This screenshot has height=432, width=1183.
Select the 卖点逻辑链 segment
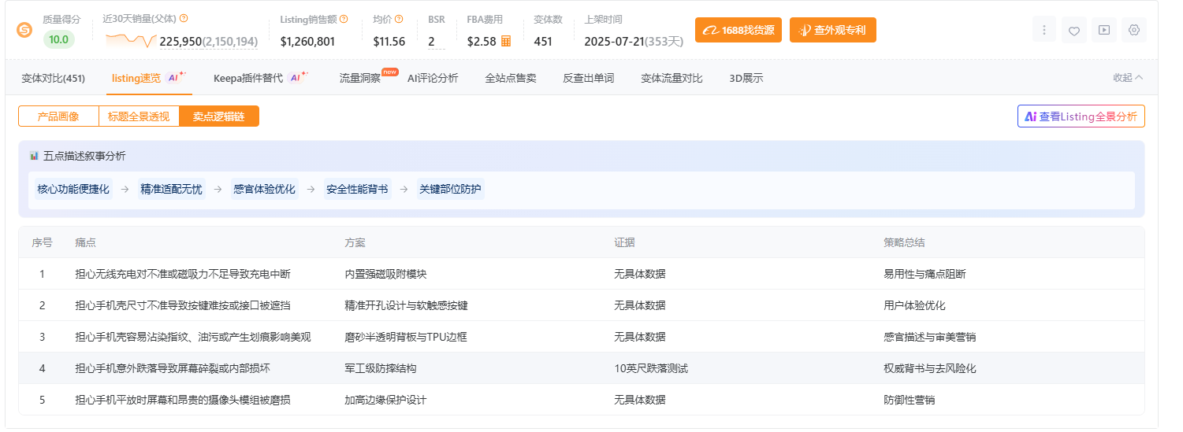pos(219,116)
